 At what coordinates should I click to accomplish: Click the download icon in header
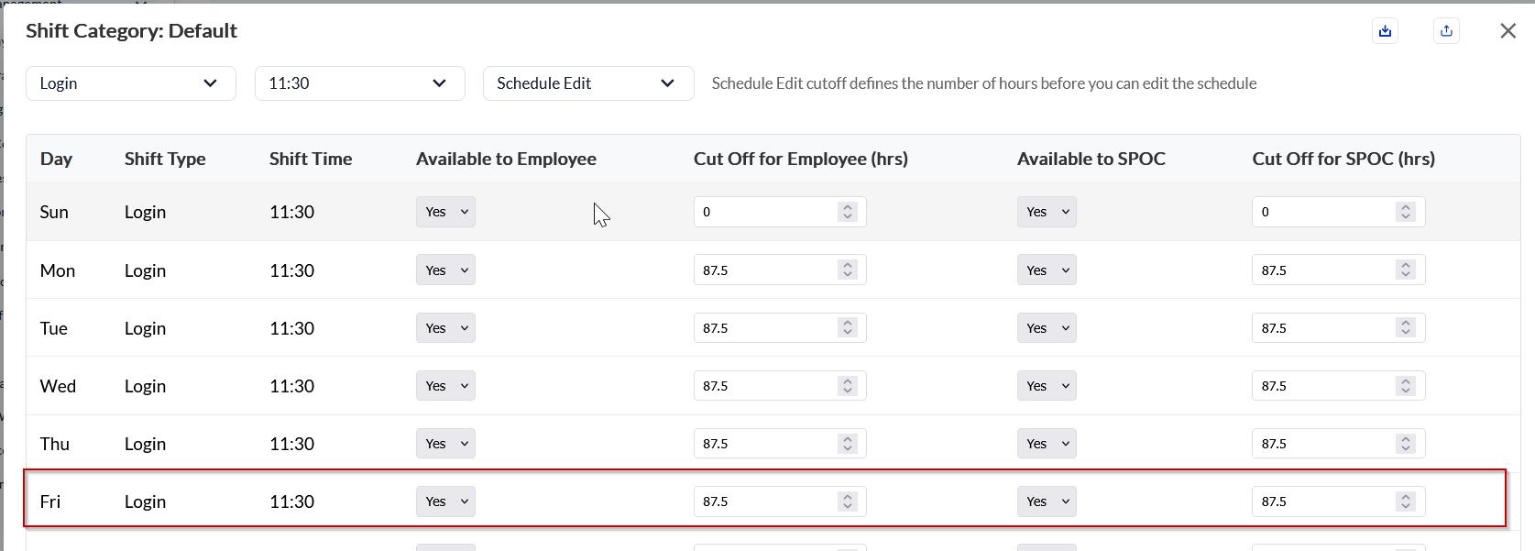pyautogui.click(x=1385, y=31)
